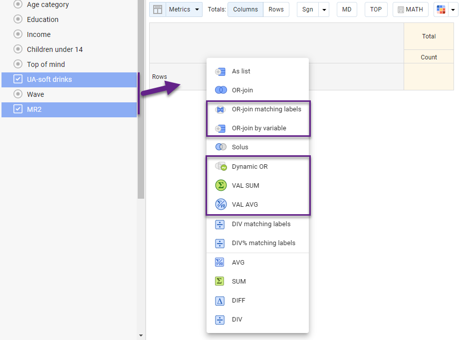Expand the Sgn dropdown arrow
Viewport: 459px width, 340px height.
324,9
